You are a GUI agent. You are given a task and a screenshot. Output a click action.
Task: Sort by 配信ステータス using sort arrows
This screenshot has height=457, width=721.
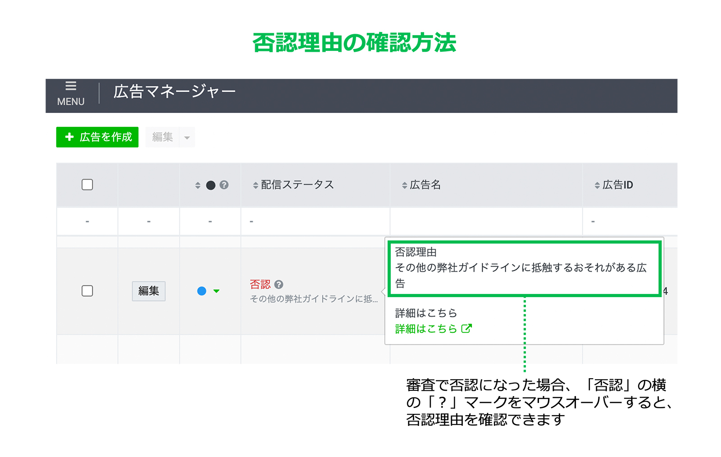(256, 186)
